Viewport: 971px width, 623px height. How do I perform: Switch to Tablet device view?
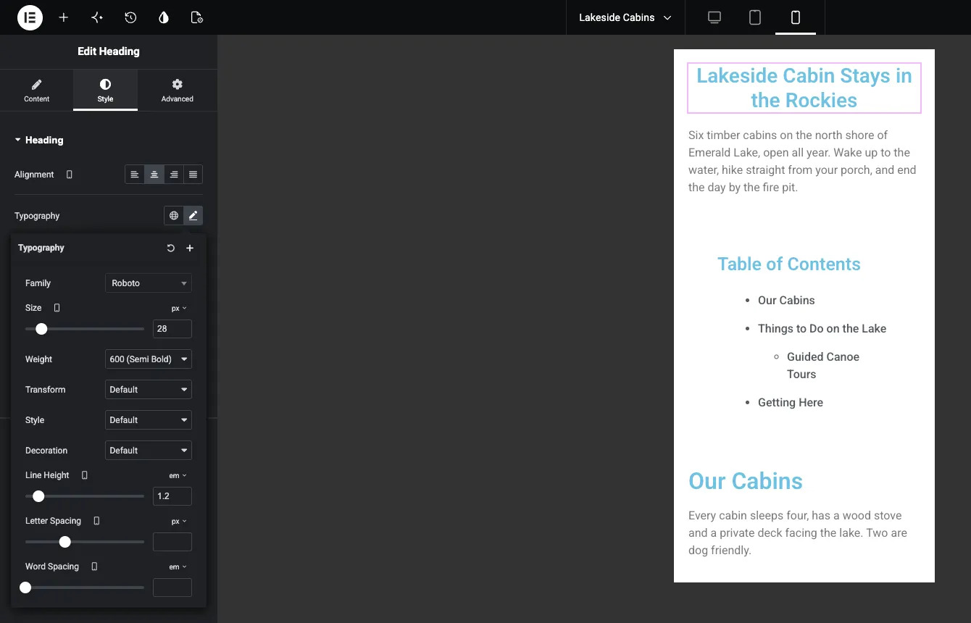[x=755, y=17]
